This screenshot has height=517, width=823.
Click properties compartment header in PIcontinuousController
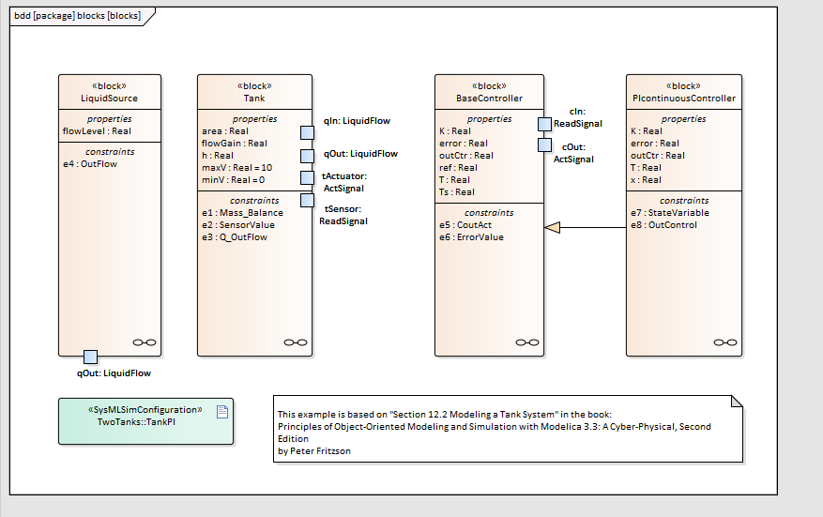(x=683, y=119)
